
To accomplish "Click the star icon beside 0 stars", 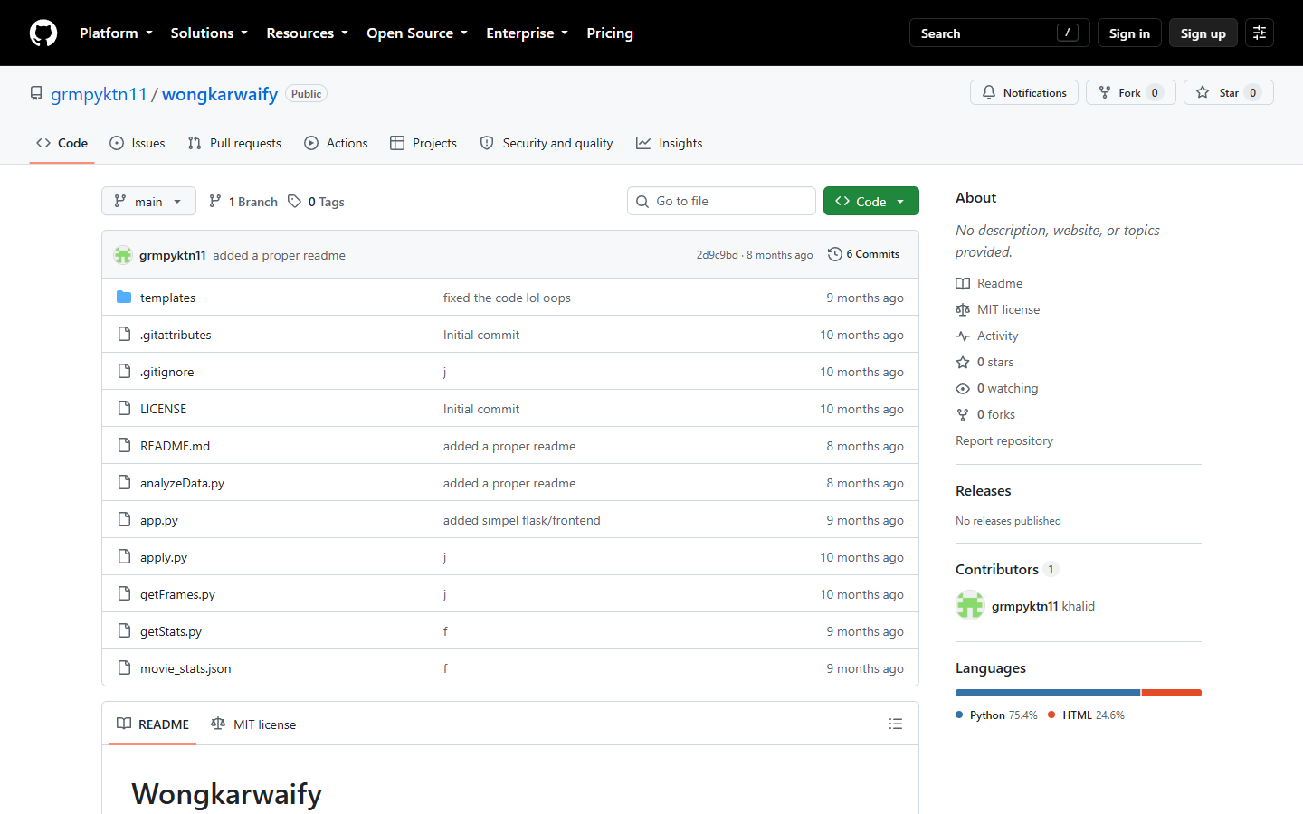I will (x=963, y=362).
